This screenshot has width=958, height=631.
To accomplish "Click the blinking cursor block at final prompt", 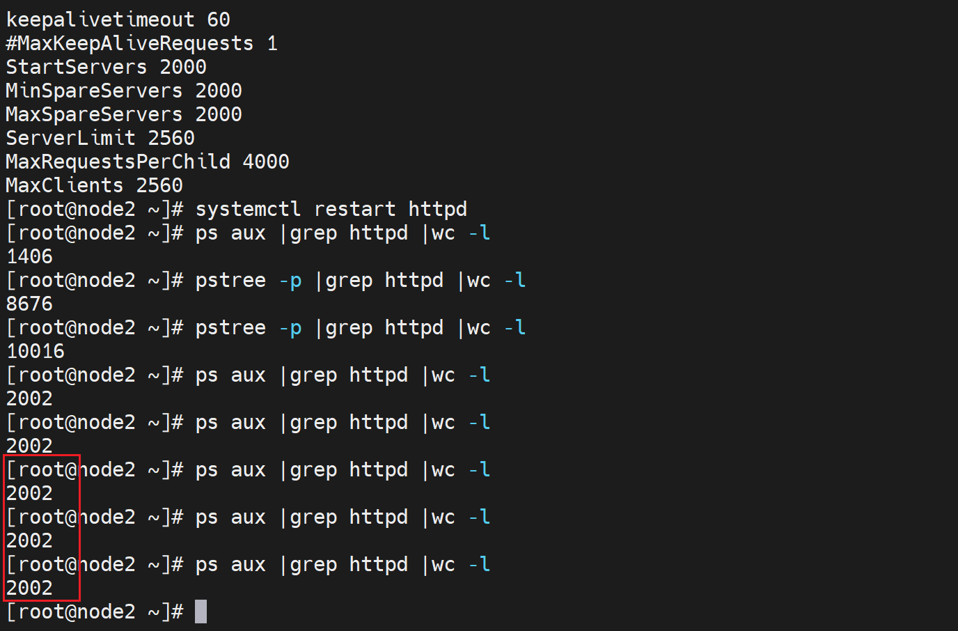I will (201, 611).
